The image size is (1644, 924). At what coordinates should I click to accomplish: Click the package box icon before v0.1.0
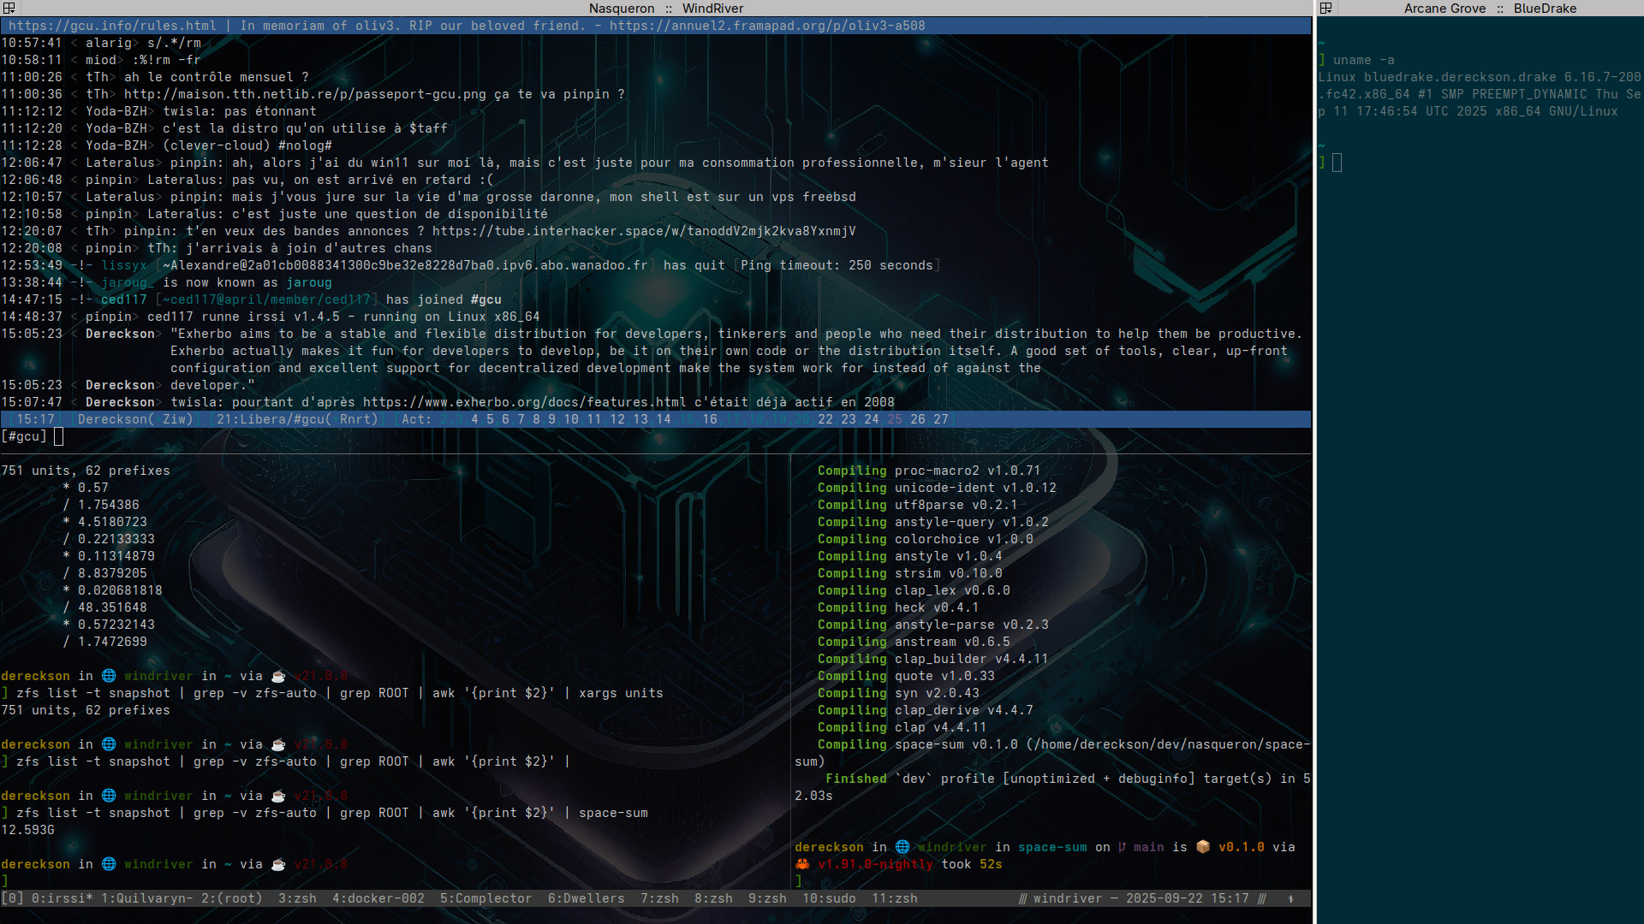point(1203,847)
